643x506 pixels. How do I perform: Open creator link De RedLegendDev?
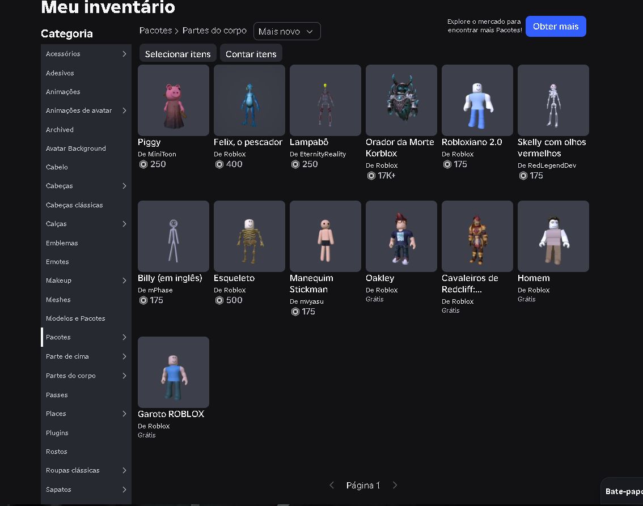547,165
